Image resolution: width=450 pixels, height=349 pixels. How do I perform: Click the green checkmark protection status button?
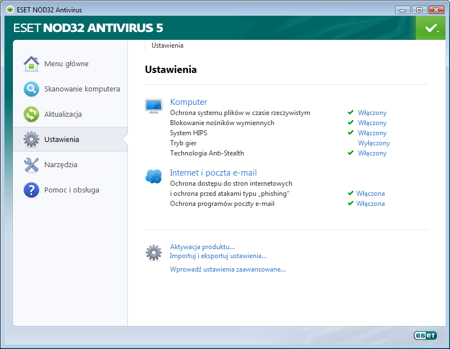(x=430, y=28)
